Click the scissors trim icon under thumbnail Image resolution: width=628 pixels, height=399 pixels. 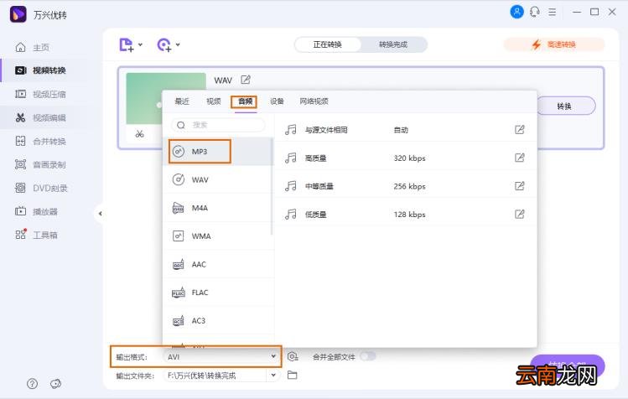click(139, 134)
